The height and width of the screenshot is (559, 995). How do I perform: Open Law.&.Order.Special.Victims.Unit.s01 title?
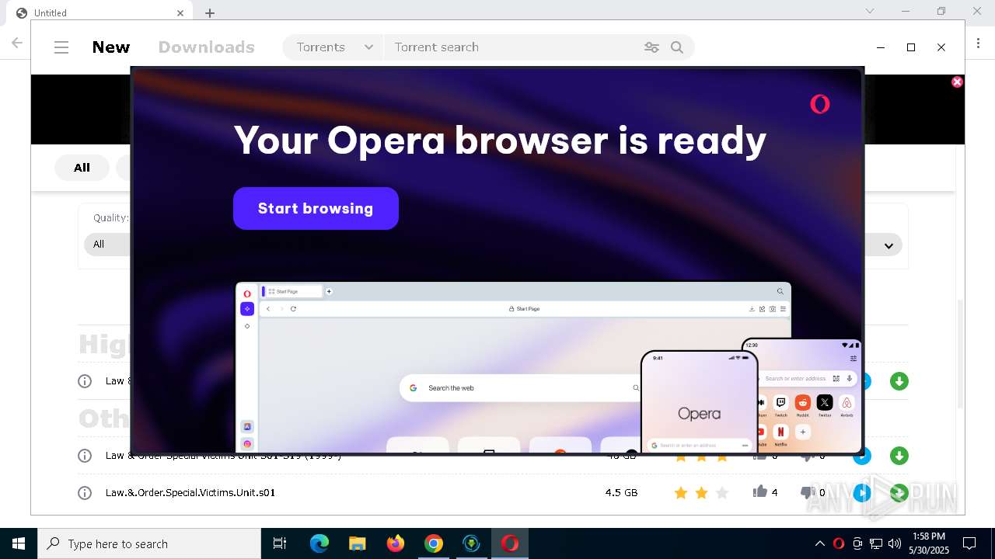click(x=190, y=493)
